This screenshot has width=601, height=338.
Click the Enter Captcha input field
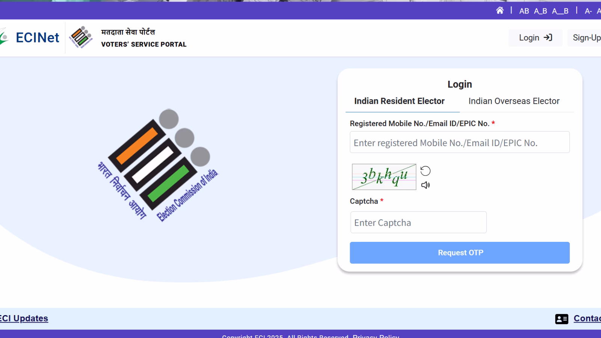click(418, 222)
